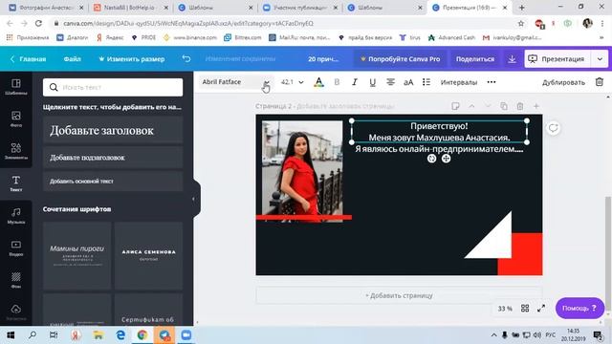The height and width of the screenshot is (344, 612).
Task: Click the comment bubble beside canvas
Action: click(553, 128)
